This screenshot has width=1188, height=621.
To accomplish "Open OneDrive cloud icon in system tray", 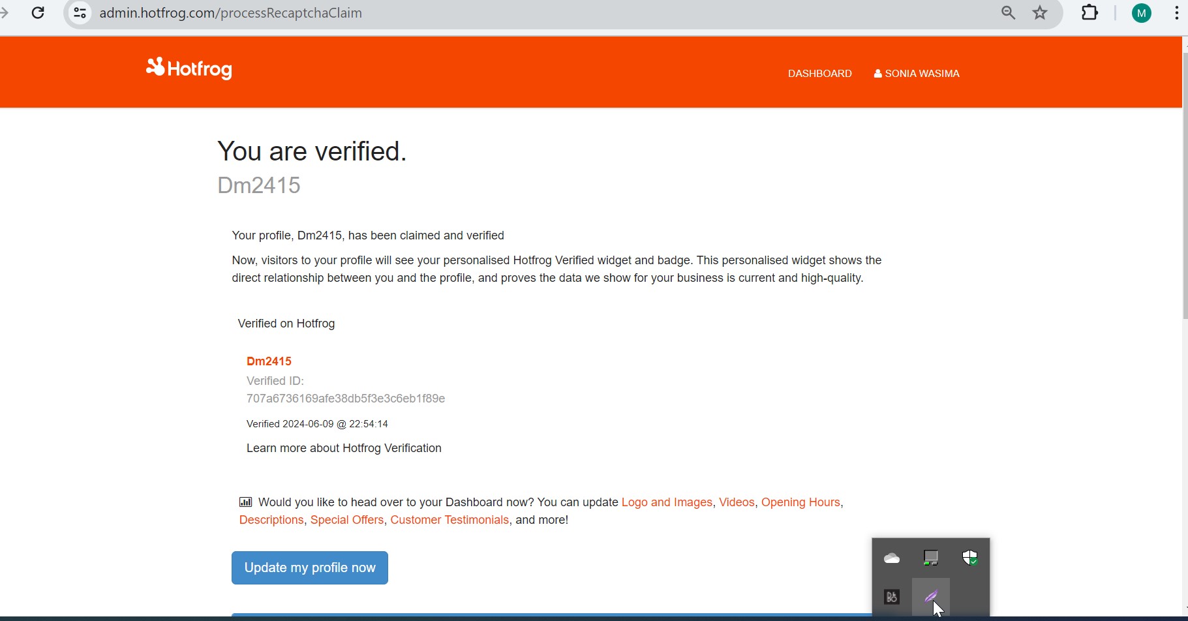I will tap(892, 558).
